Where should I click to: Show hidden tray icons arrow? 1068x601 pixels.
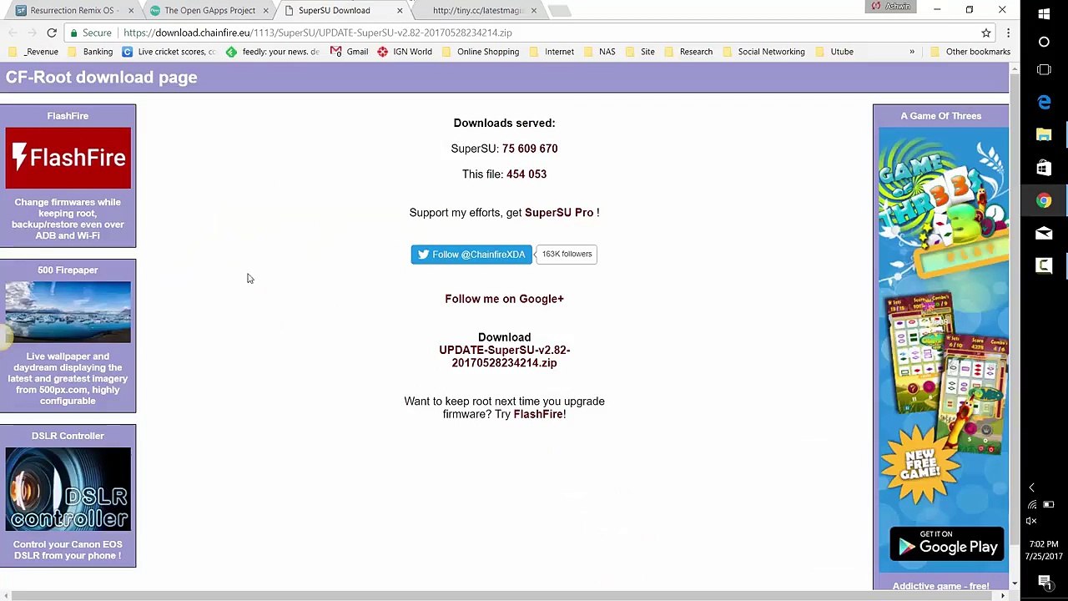1032,487
